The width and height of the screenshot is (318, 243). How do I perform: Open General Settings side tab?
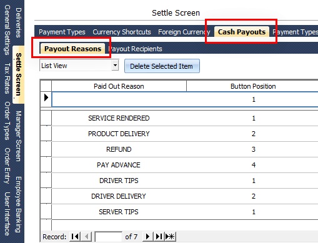7,30
